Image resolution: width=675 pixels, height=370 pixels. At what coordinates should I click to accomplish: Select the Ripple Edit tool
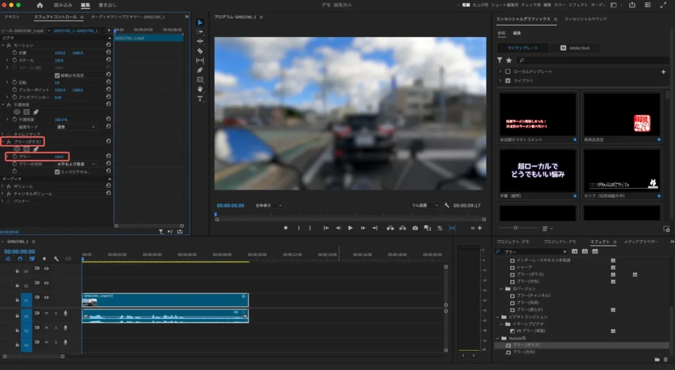[200, 41]
